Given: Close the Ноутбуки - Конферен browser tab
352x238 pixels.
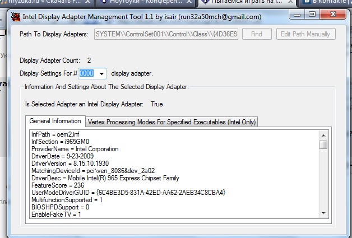Looking at the screenshot, I should click(189, 2).
